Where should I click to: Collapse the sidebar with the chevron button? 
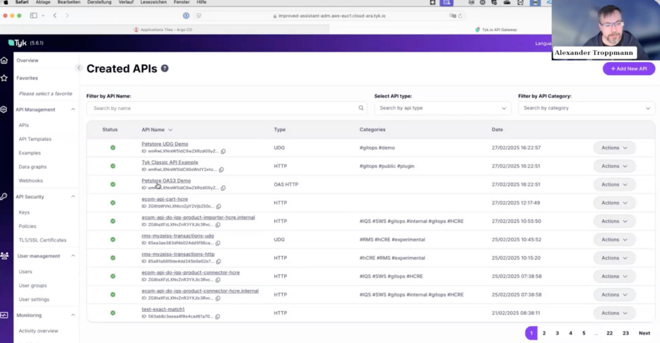pyautogui.click(x=78, y=68)
